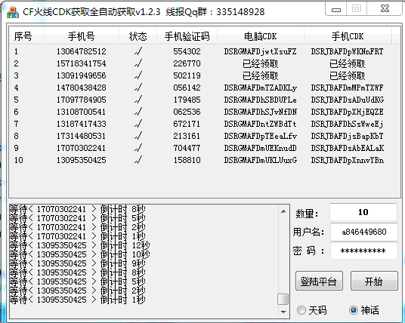
Task: Click verification code 226770
Action: pos(187,63)
